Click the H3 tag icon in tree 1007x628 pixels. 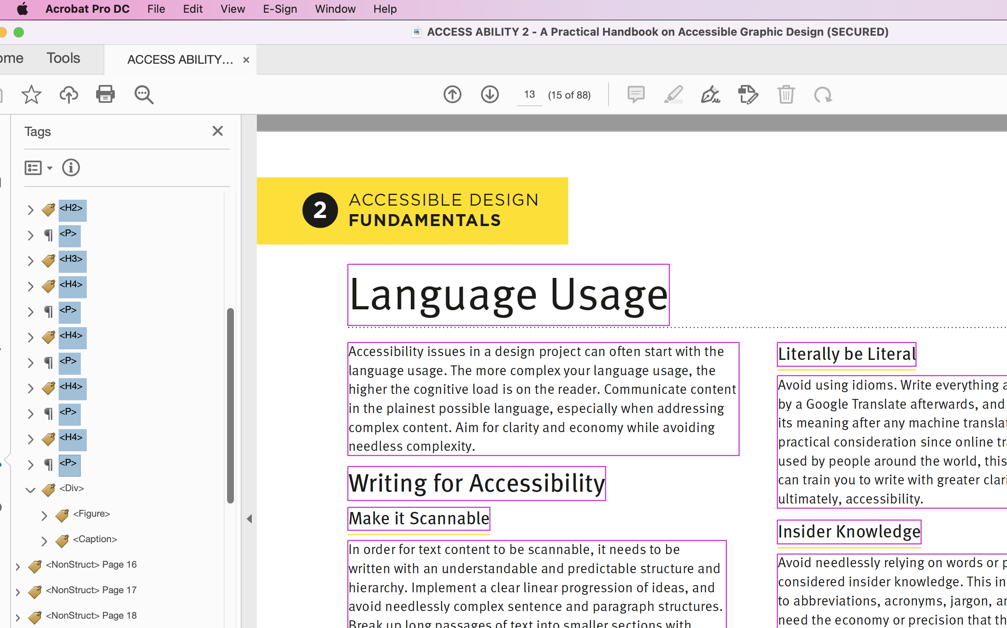pos(48,260)
